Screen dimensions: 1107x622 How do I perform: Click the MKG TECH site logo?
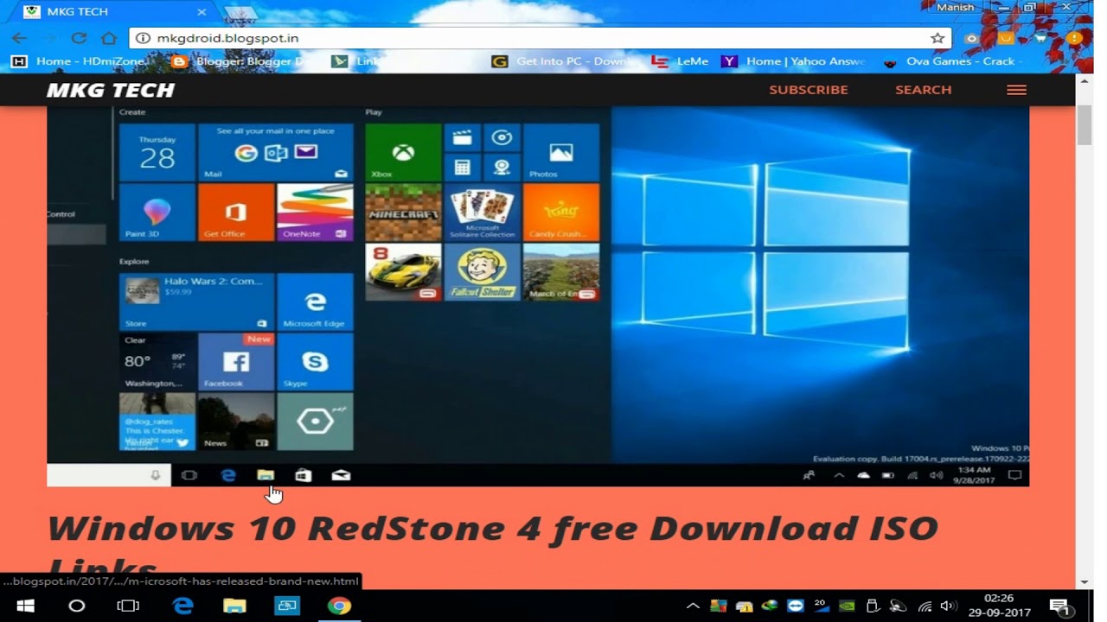[111, 90]
